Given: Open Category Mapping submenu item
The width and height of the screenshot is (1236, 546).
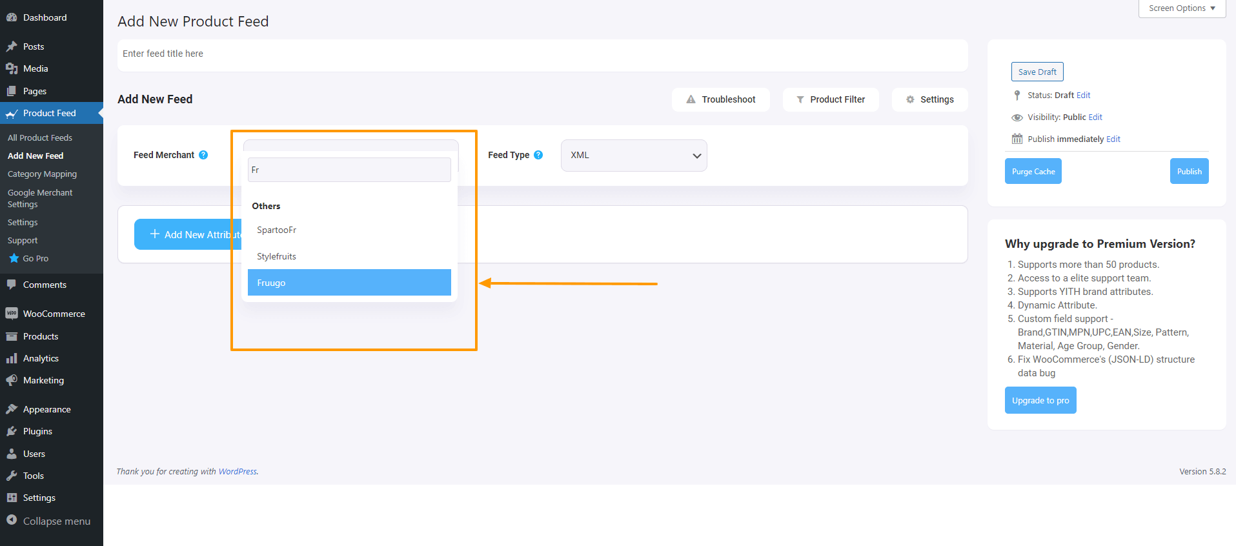Looking at the screenshot, I should click(x=42, y=174).
